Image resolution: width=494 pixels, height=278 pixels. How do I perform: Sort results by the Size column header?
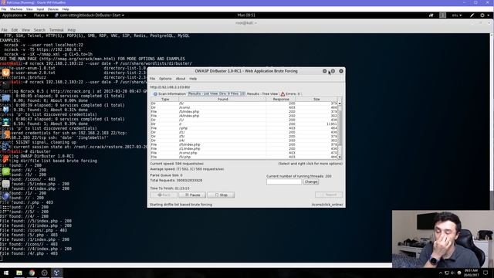coord(316,100)
